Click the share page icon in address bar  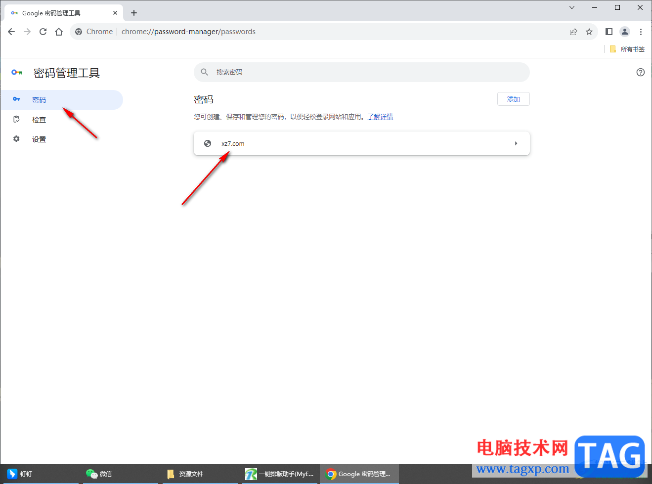coord(573,32)
